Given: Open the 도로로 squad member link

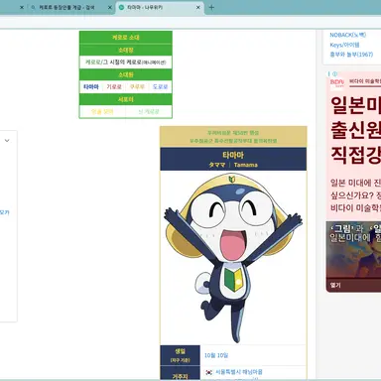Looking at the screenshot, I should (161, 87).
